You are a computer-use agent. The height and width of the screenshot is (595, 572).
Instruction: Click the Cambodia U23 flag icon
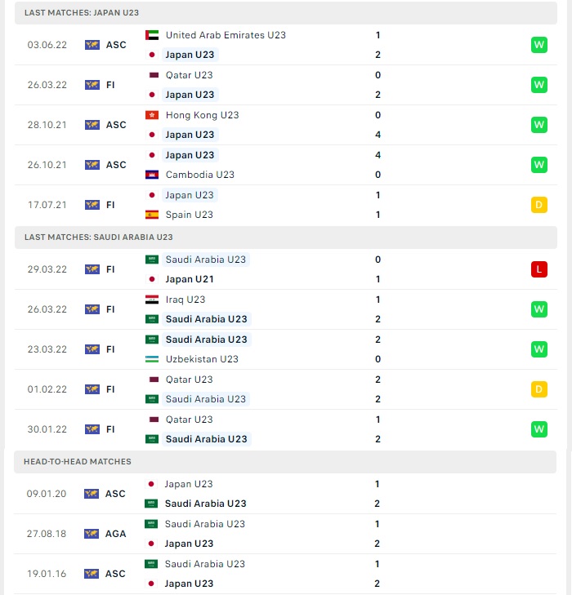[152, 175]
